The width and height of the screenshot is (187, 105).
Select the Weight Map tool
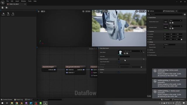(3, 14)
